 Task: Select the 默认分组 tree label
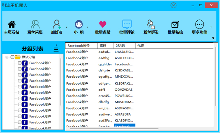point(29,57)
